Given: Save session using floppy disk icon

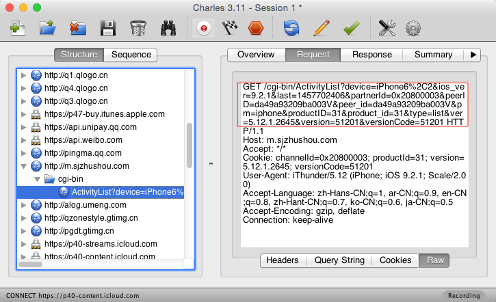Looking at the screenshot, I should pos(108,28).
